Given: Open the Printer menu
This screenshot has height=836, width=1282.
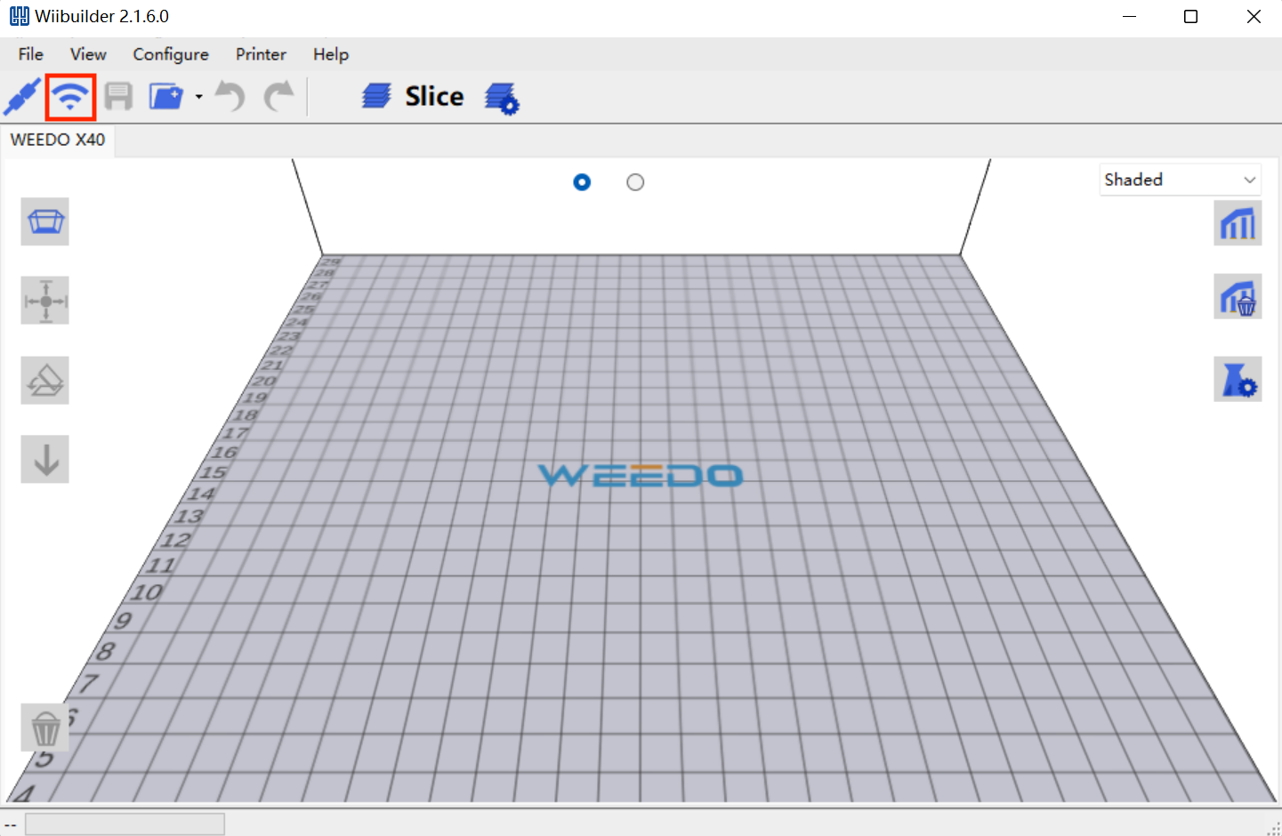Looking at the screenshot, I should pyautogui.click(x=261, y=54).
